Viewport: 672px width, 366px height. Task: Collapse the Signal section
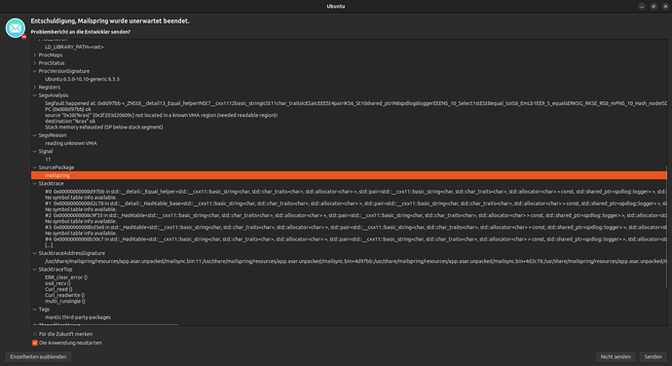pyautogui.click(x=35, y=151)
